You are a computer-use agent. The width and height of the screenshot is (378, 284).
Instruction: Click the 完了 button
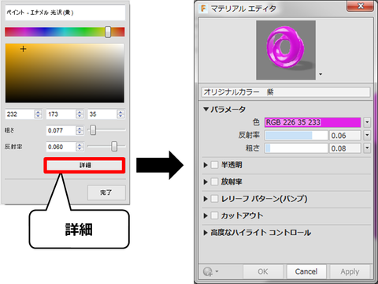point(106,192)
